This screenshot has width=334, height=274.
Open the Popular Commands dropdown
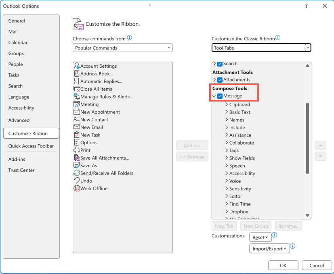click(x=122, y=48)
